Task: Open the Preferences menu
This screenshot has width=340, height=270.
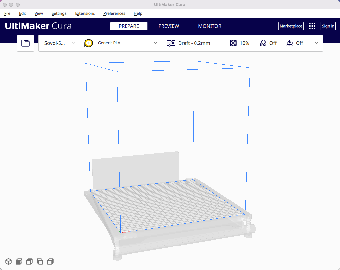Action: (114, 13)
